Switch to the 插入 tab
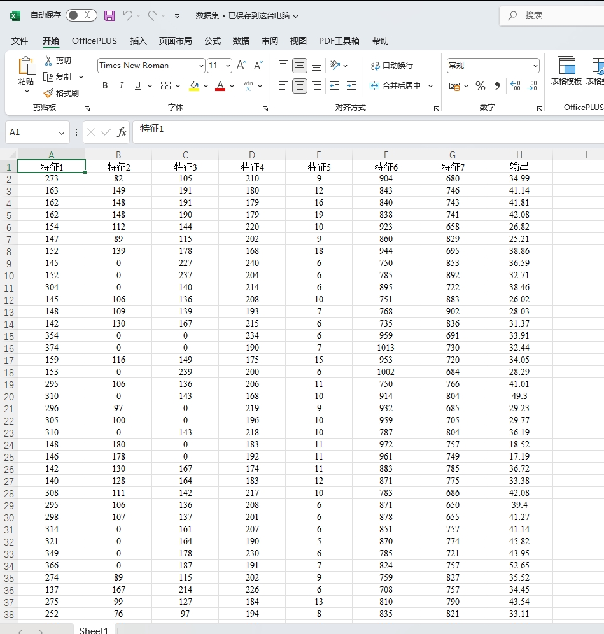 click(138, 41)
